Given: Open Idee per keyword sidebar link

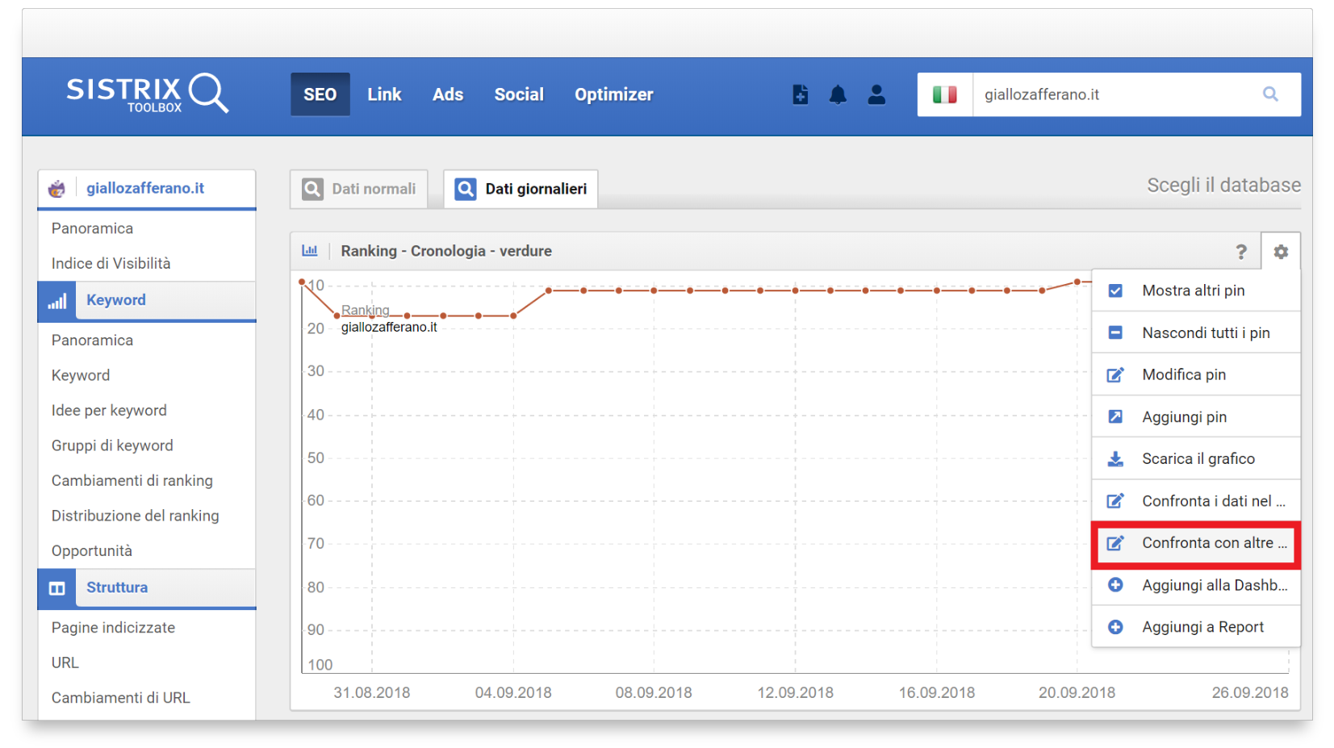Looking at the screenshot, I should point(109,411).
